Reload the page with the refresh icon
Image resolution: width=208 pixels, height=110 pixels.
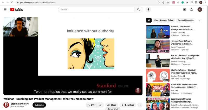pos(12,2)
